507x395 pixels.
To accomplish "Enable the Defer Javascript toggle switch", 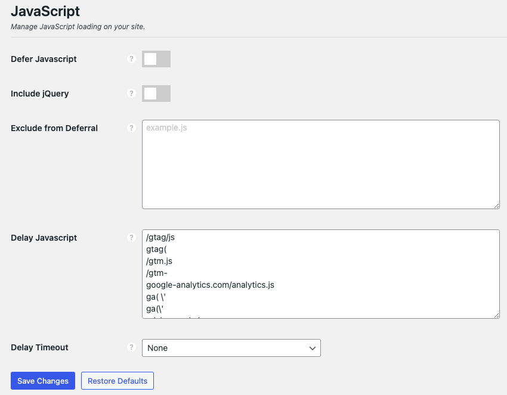I will tap(156, 59).
